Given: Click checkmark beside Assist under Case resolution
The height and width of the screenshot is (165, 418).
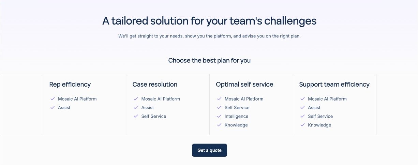Looking at the screenshot, I should [x=136, y=107].
